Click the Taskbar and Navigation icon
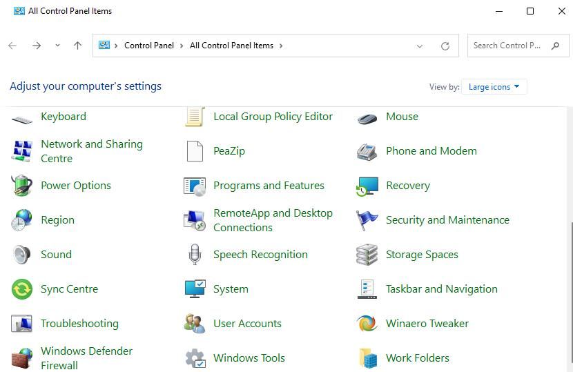The width and height of the screenshot is (573, 372). (x=367, y=289)
